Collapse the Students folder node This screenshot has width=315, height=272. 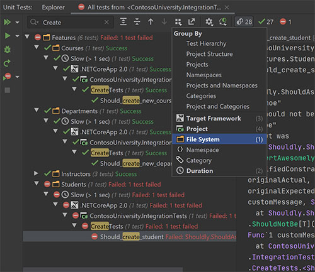click(x=37, y=183)
